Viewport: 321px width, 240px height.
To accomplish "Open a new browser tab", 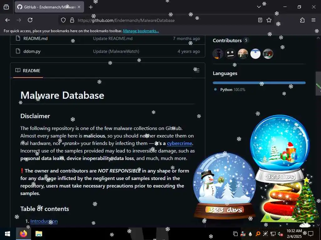I will tap(91, 7).
